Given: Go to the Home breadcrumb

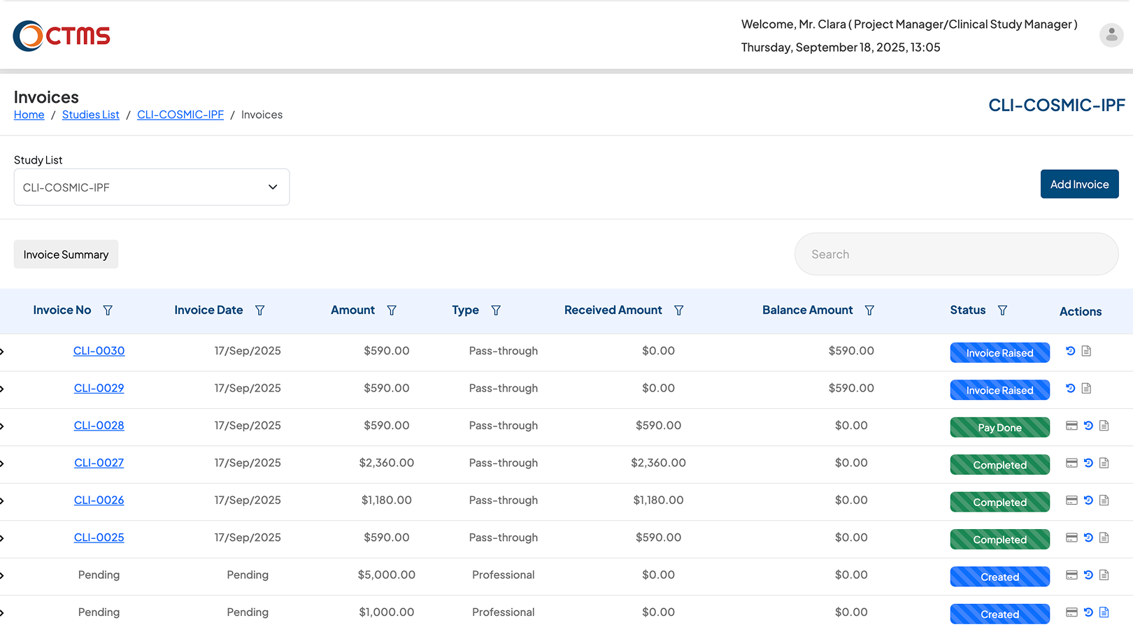Looking at the screenshot, I should [x=29, y=115].
